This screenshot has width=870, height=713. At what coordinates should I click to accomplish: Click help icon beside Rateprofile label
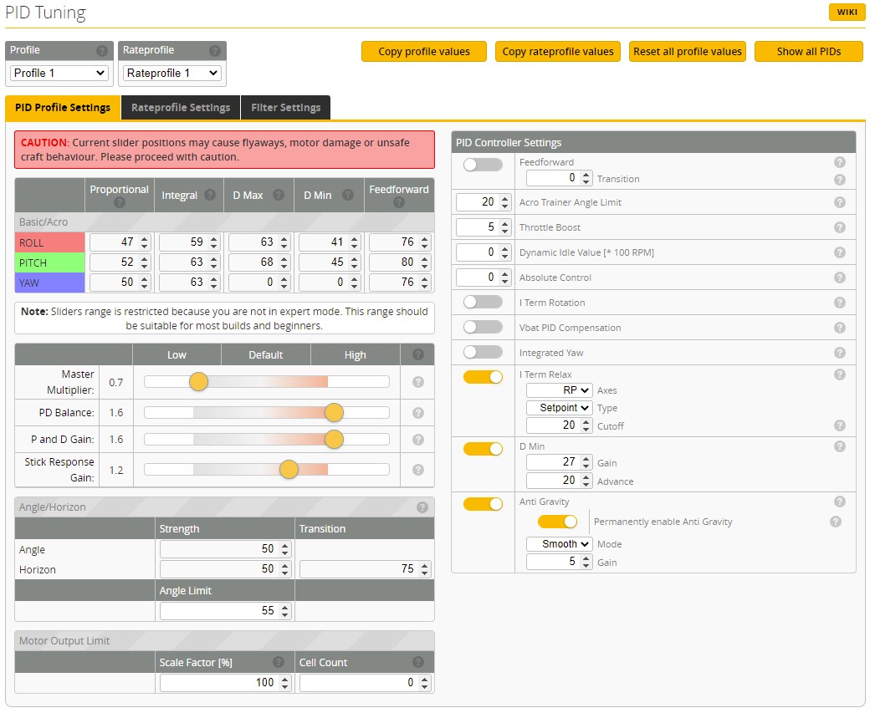click(215, 51)
